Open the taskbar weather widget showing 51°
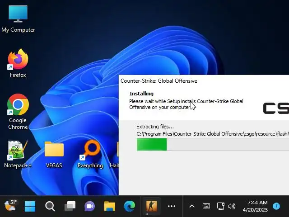Viewport: 289px width, 217px height. pyautogui.click(x=10, y=206)
